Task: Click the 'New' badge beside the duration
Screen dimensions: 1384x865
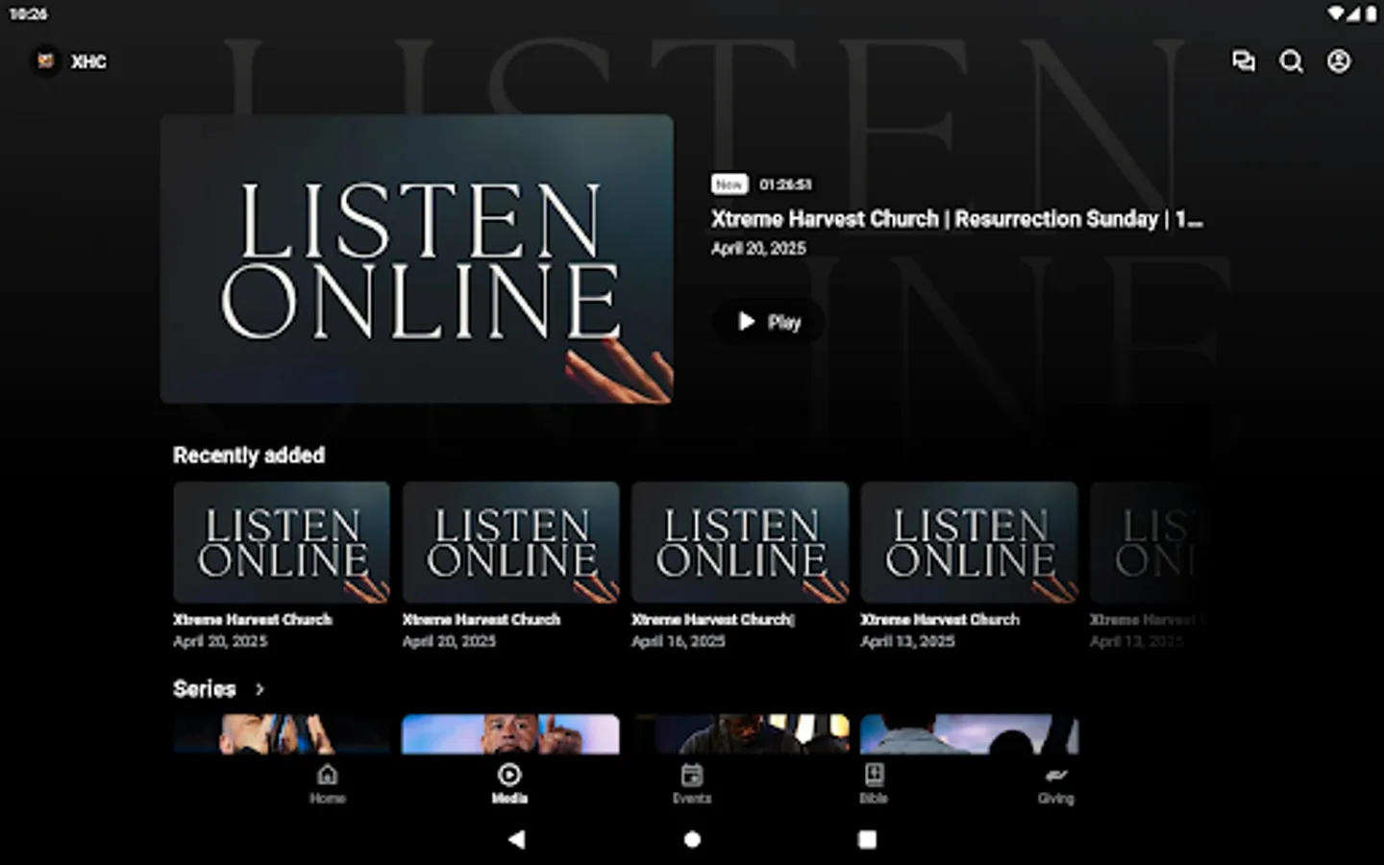Action: [x=729, y=184]
